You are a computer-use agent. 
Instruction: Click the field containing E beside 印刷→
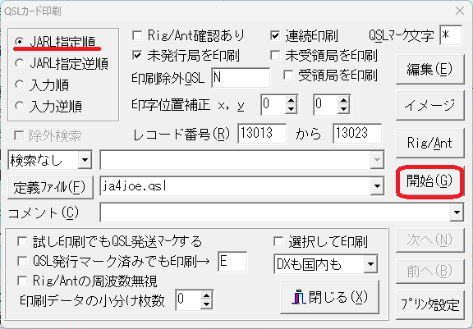click(x=232, y=261)
